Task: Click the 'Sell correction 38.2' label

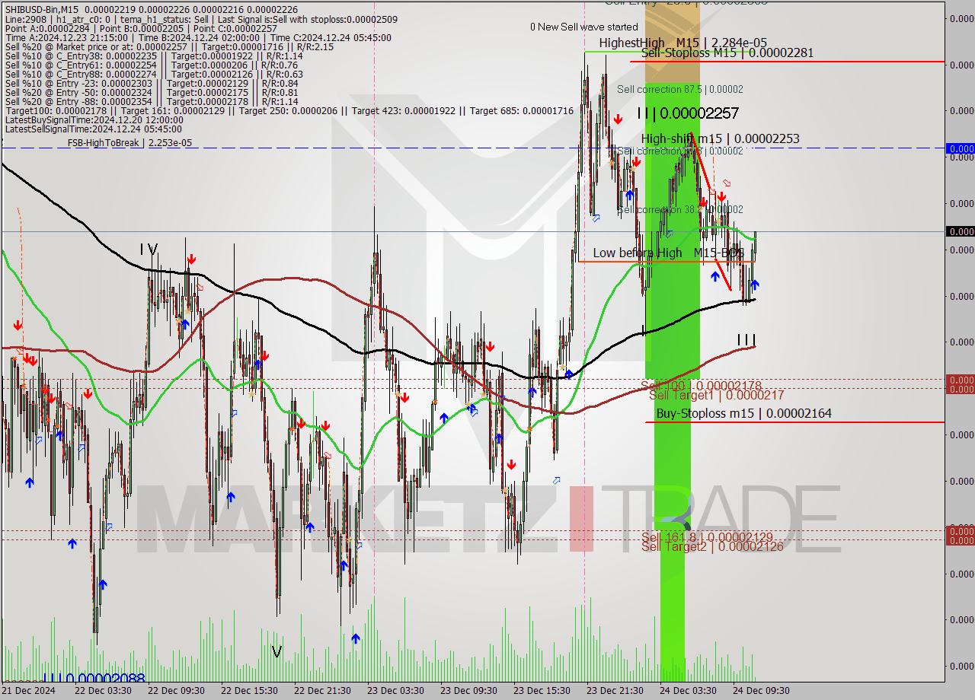Action: 680,209
